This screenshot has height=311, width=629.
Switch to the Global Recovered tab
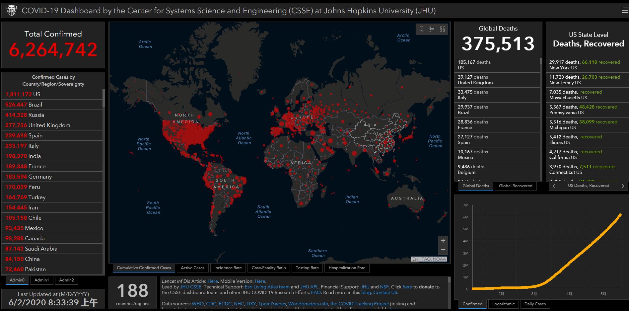click(x=515, y=186)
